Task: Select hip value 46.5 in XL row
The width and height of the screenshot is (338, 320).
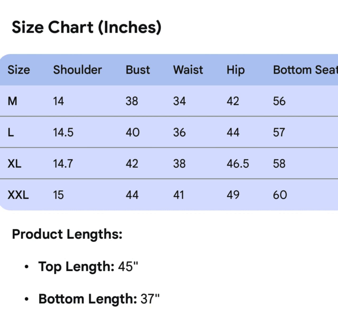Action: (x=238, y=164)
